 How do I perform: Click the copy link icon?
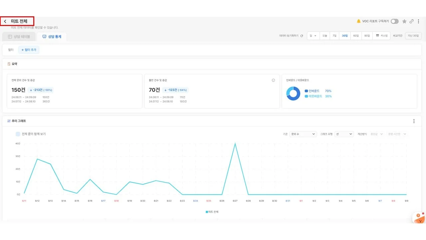pos(412,21)
